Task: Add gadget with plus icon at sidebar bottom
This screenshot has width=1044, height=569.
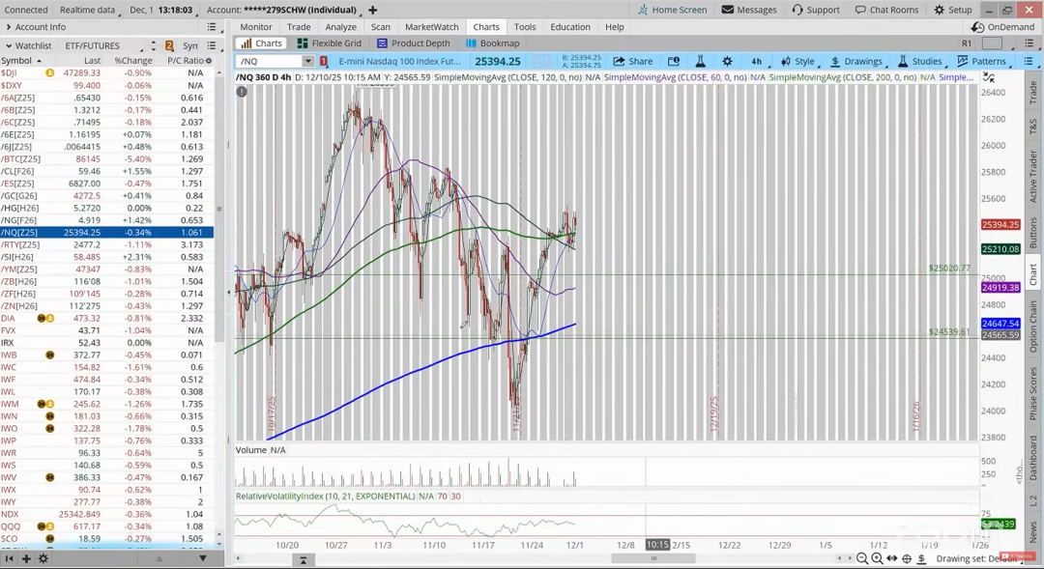Action: (26, 558)
